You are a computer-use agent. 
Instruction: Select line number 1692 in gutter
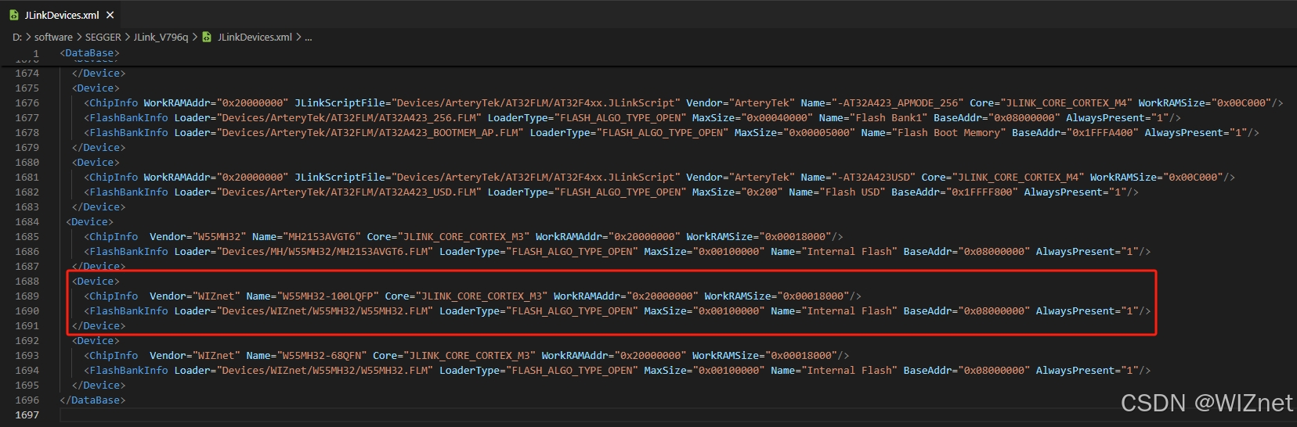27,340
